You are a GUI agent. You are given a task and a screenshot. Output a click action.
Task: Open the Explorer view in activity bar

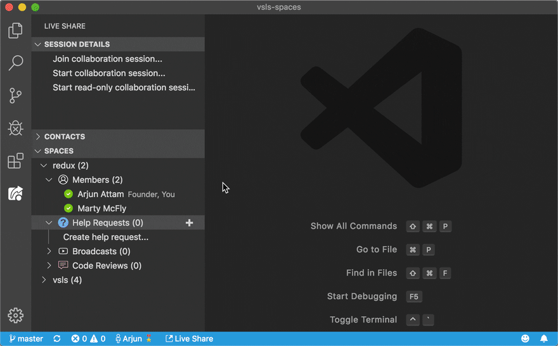tap(15, 30)
